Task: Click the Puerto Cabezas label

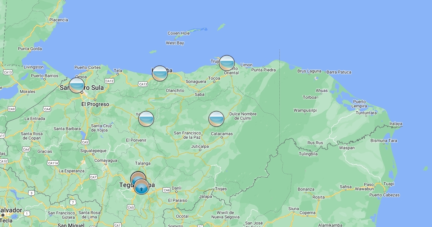Action: (384, 195)
